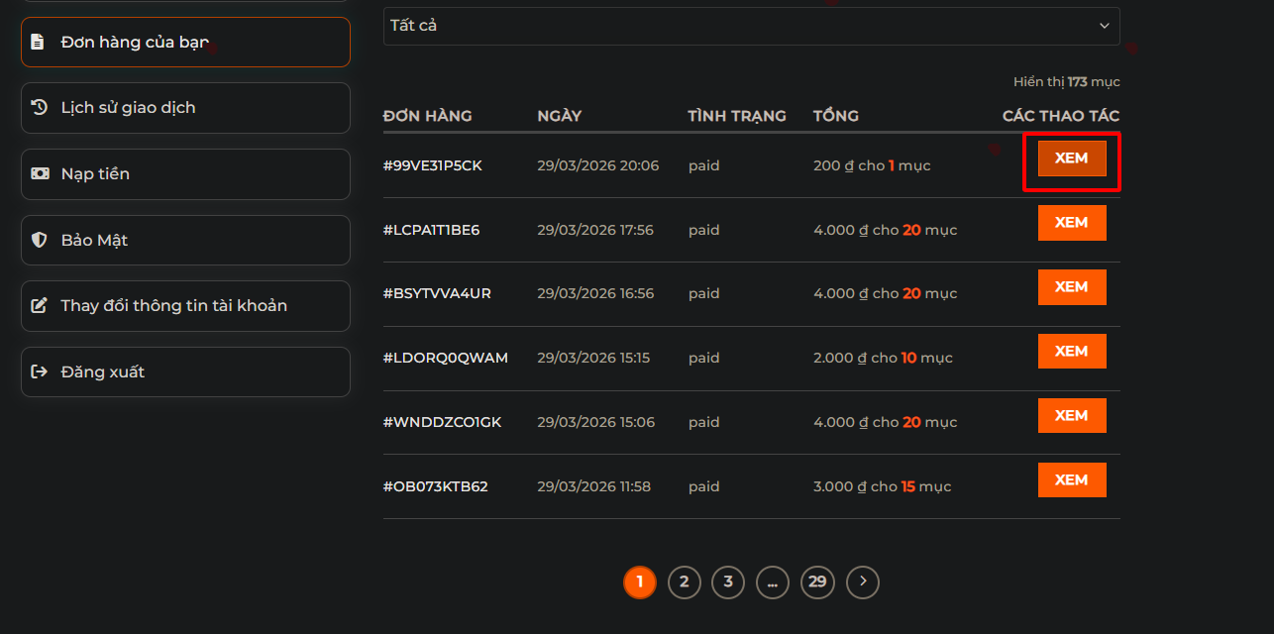Screen dimensions: 1274x634
Task: Jump to page 29 of orders
Action: (817, 581)
